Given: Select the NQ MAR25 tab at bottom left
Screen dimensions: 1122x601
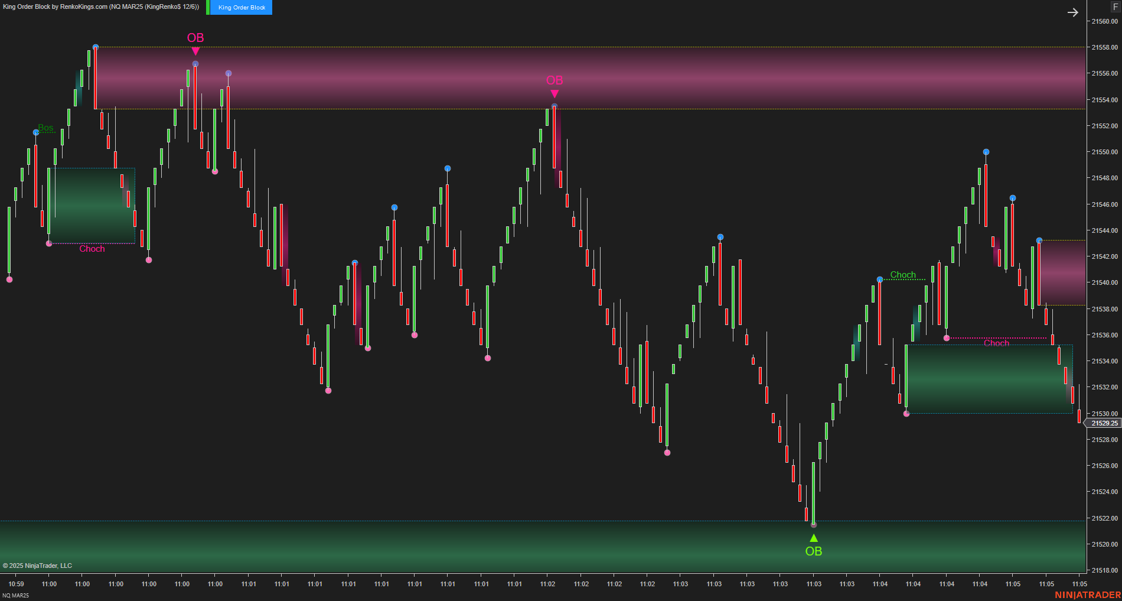Looking at the screenshot, I should tap(15, 595).
